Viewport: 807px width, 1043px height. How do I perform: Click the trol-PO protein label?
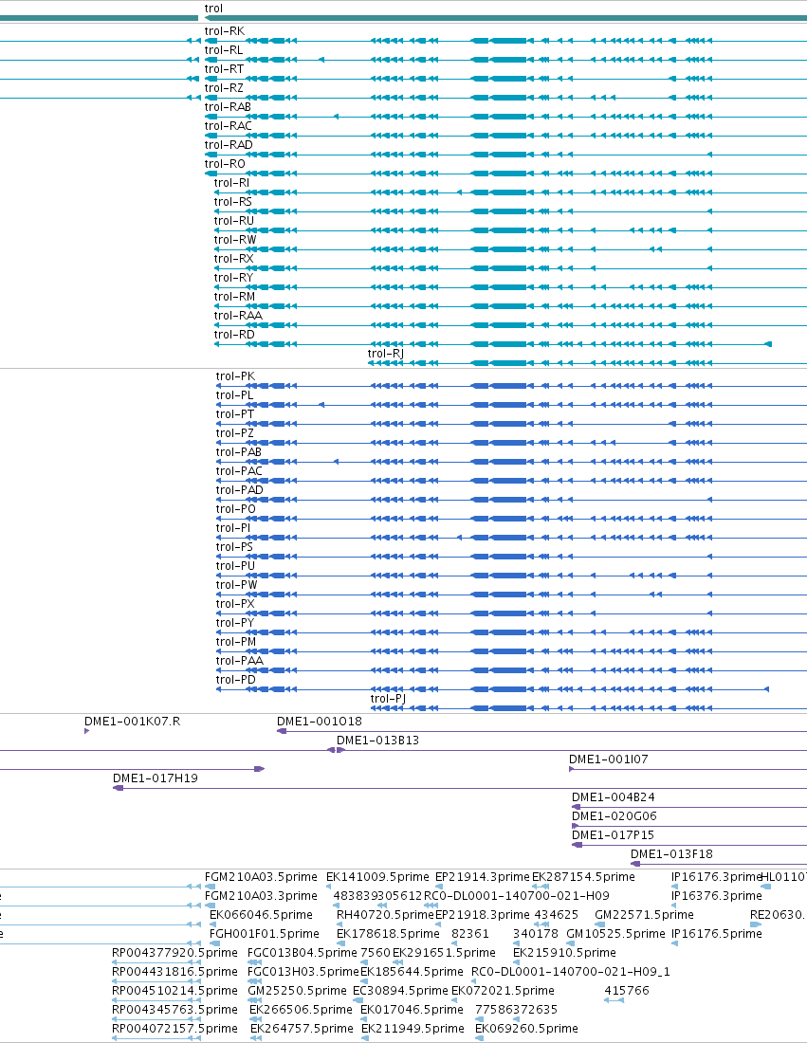click(235, 509)
